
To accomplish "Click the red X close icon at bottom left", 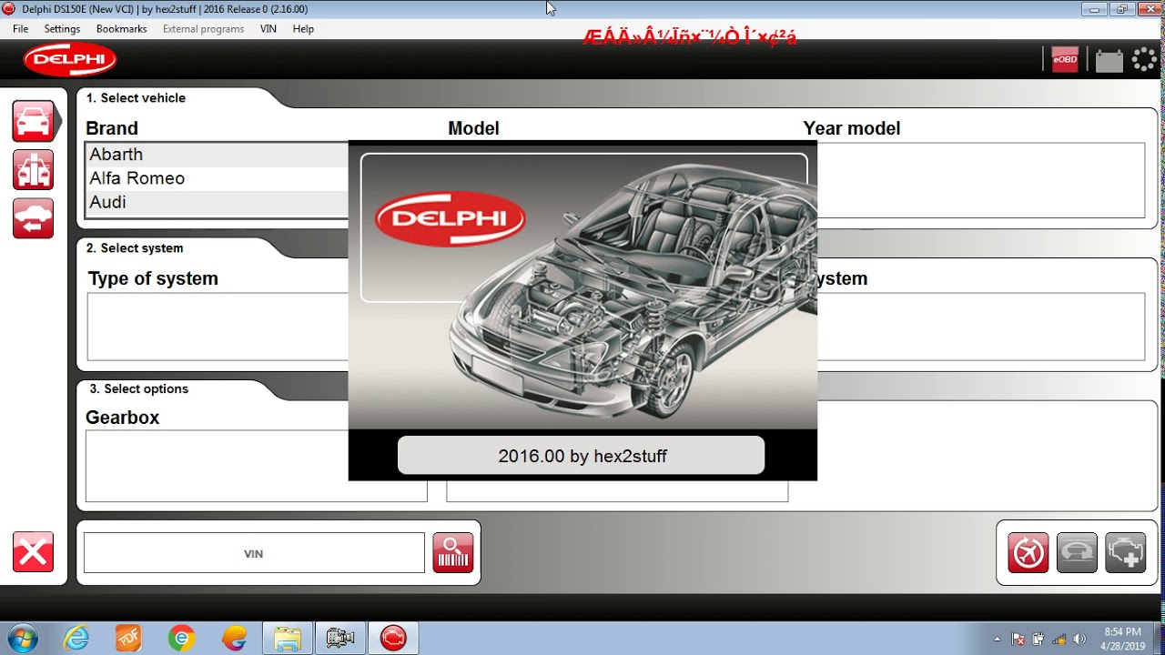I will click(33, 552).
